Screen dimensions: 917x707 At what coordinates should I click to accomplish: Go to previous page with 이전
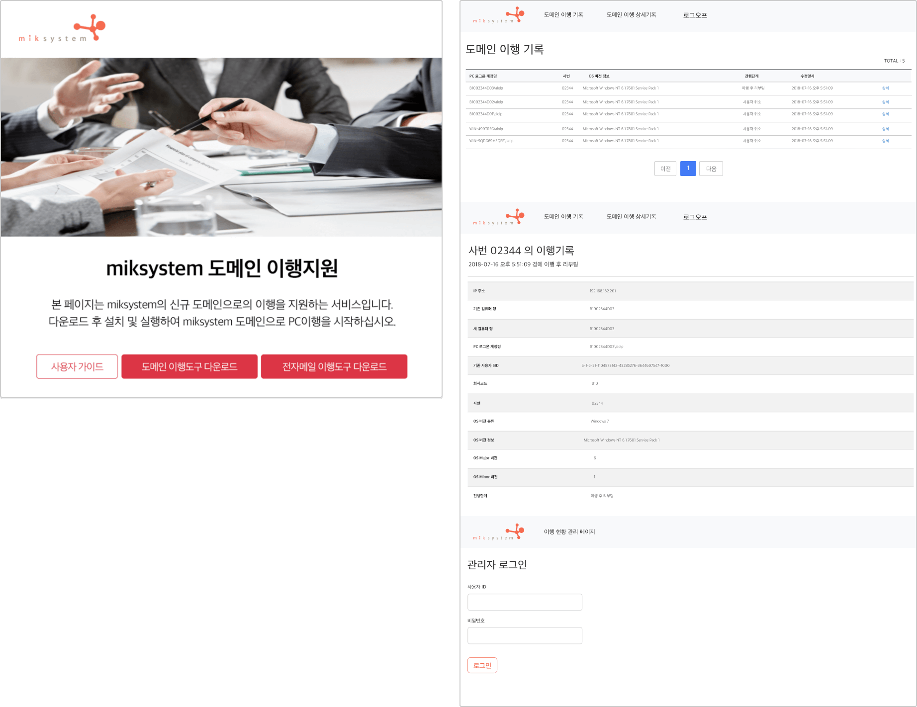coord(665,169)
